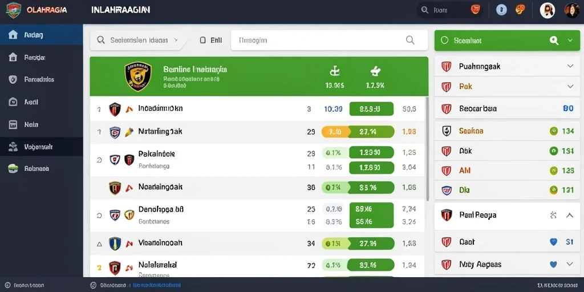Click the match list vertical scrollbar

pyautogui.click(x=427, y=149)
